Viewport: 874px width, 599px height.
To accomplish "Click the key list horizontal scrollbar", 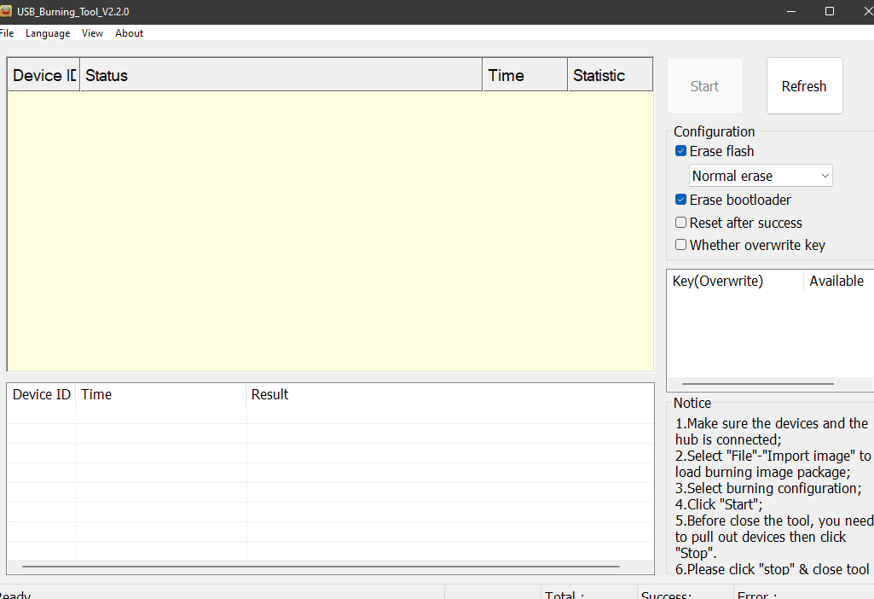I will click(758, 384).
